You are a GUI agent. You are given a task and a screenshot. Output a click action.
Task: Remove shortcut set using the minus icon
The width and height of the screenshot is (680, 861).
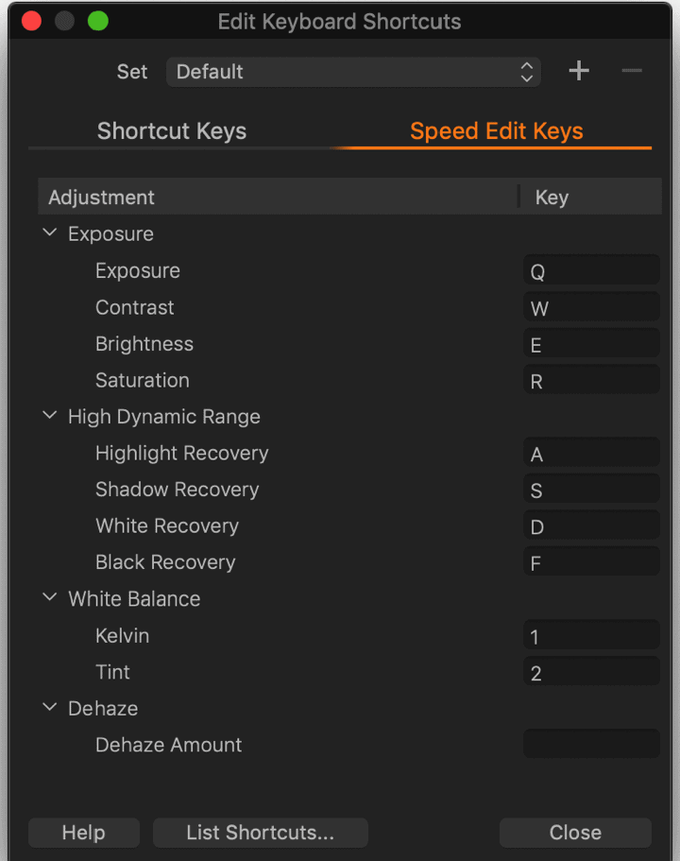coord(632,71)
